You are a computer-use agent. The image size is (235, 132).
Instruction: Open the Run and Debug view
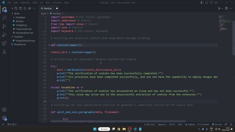pos(4,35)
